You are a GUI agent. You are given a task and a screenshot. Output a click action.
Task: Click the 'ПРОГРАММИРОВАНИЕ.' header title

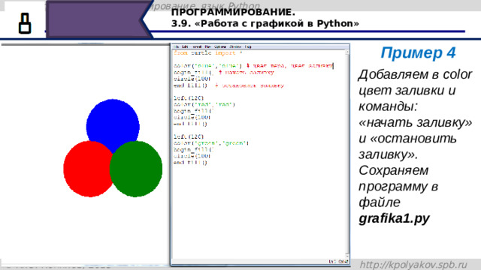click(233, 13)
